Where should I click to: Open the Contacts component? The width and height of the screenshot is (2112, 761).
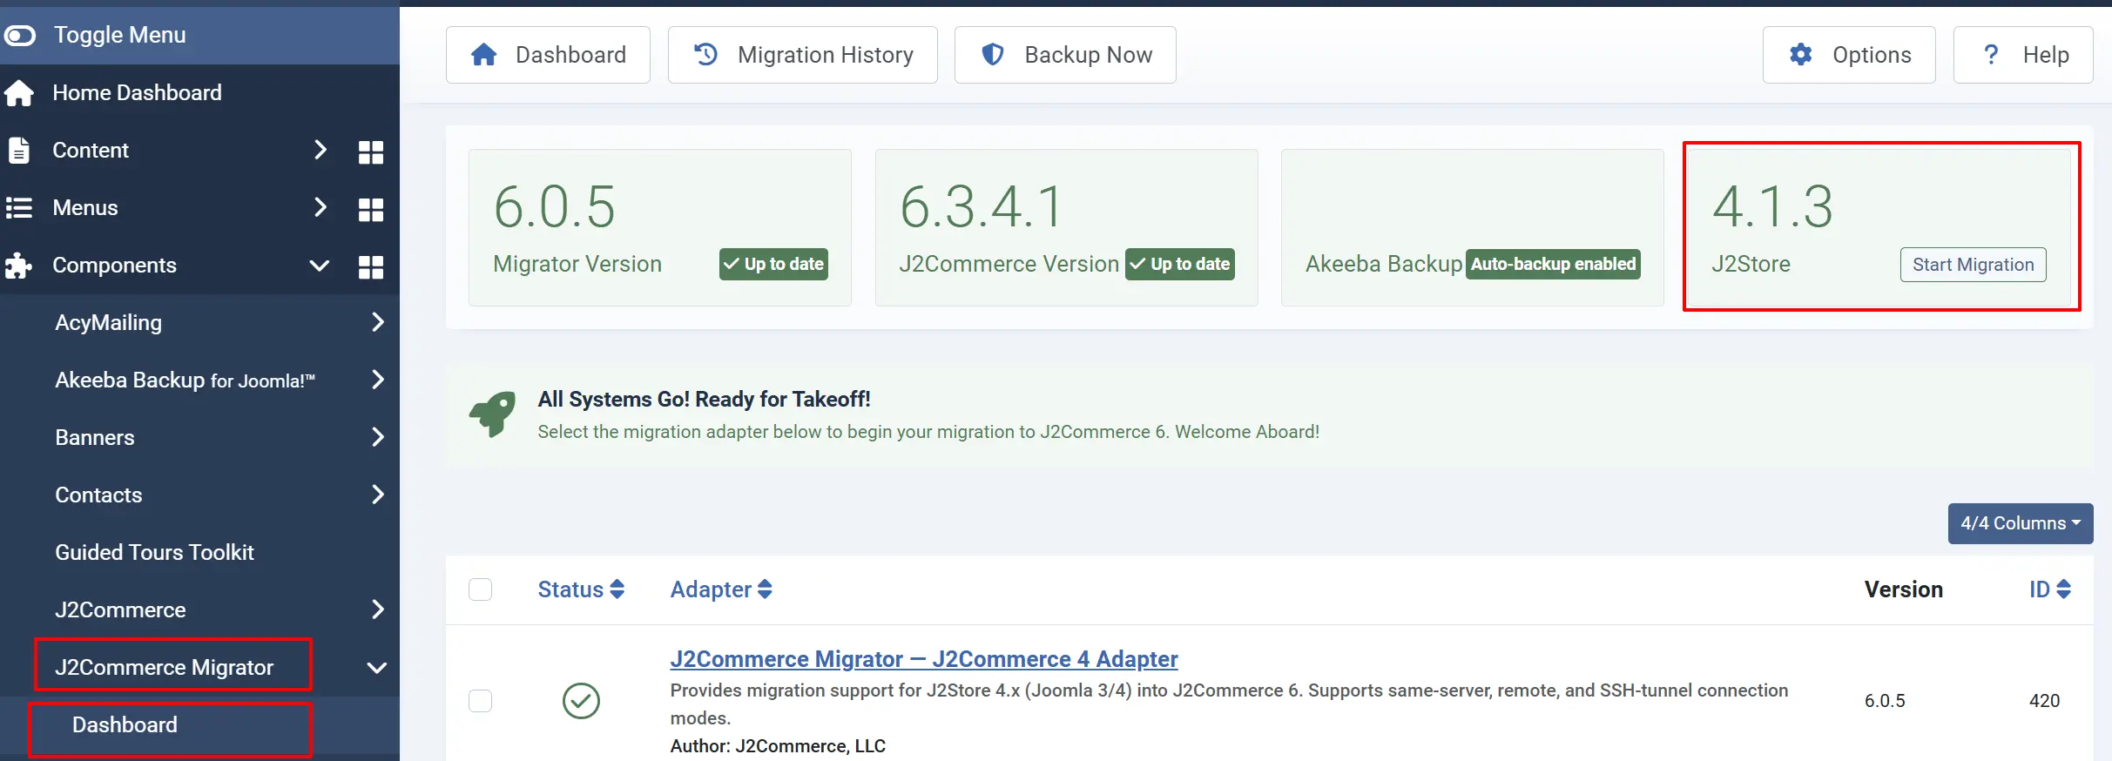(x=98, y=495)
